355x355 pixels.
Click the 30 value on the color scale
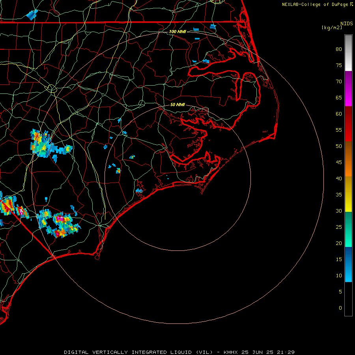click(339, 211)
